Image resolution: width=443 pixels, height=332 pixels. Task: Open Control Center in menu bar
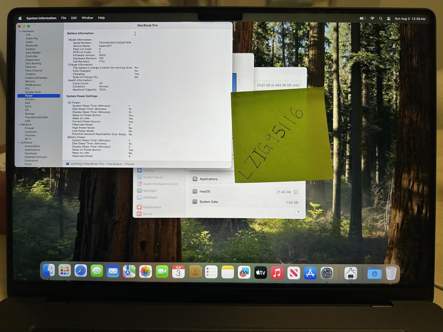[389, 18]
